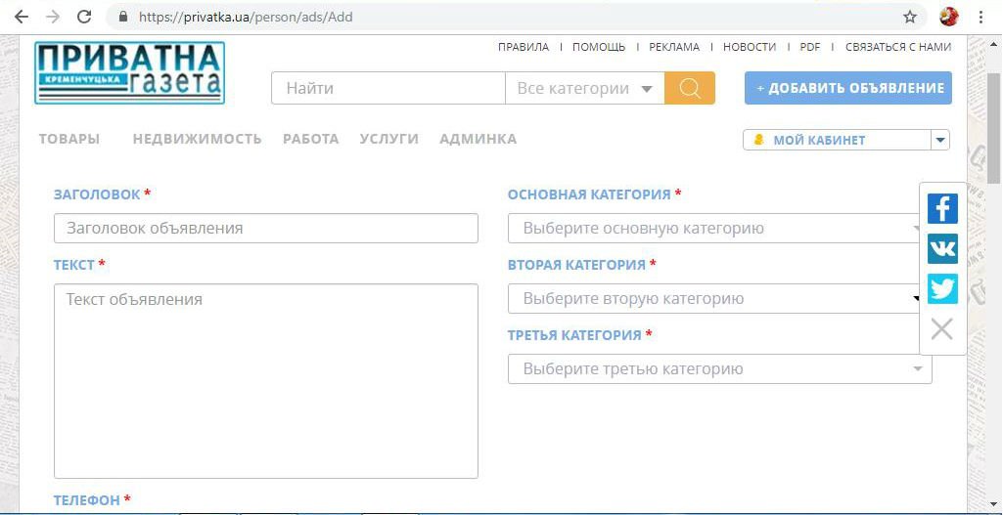1003x515 pixels.
Task: Bookmark this page with star icon
Action: coord(910,17)
